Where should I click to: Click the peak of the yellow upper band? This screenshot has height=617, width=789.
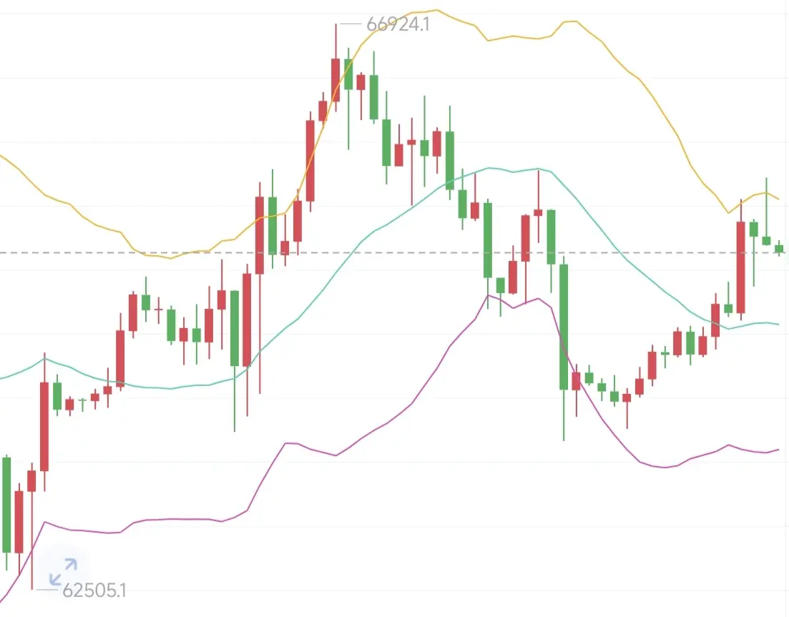tap(436, 9)
